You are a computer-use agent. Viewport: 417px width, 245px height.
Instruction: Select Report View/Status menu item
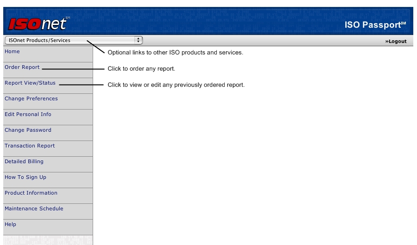point(30,83)
